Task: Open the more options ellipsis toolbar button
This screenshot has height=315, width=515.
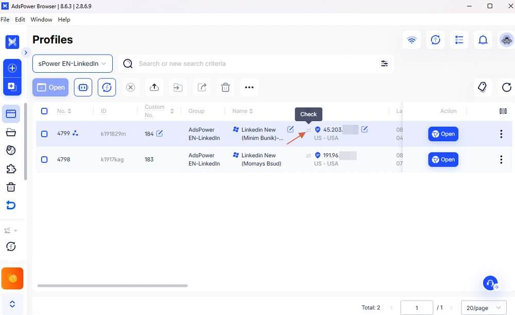Action: coord(249,88)
